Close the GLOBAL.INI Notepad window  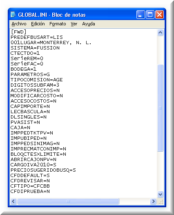point(159,14)
